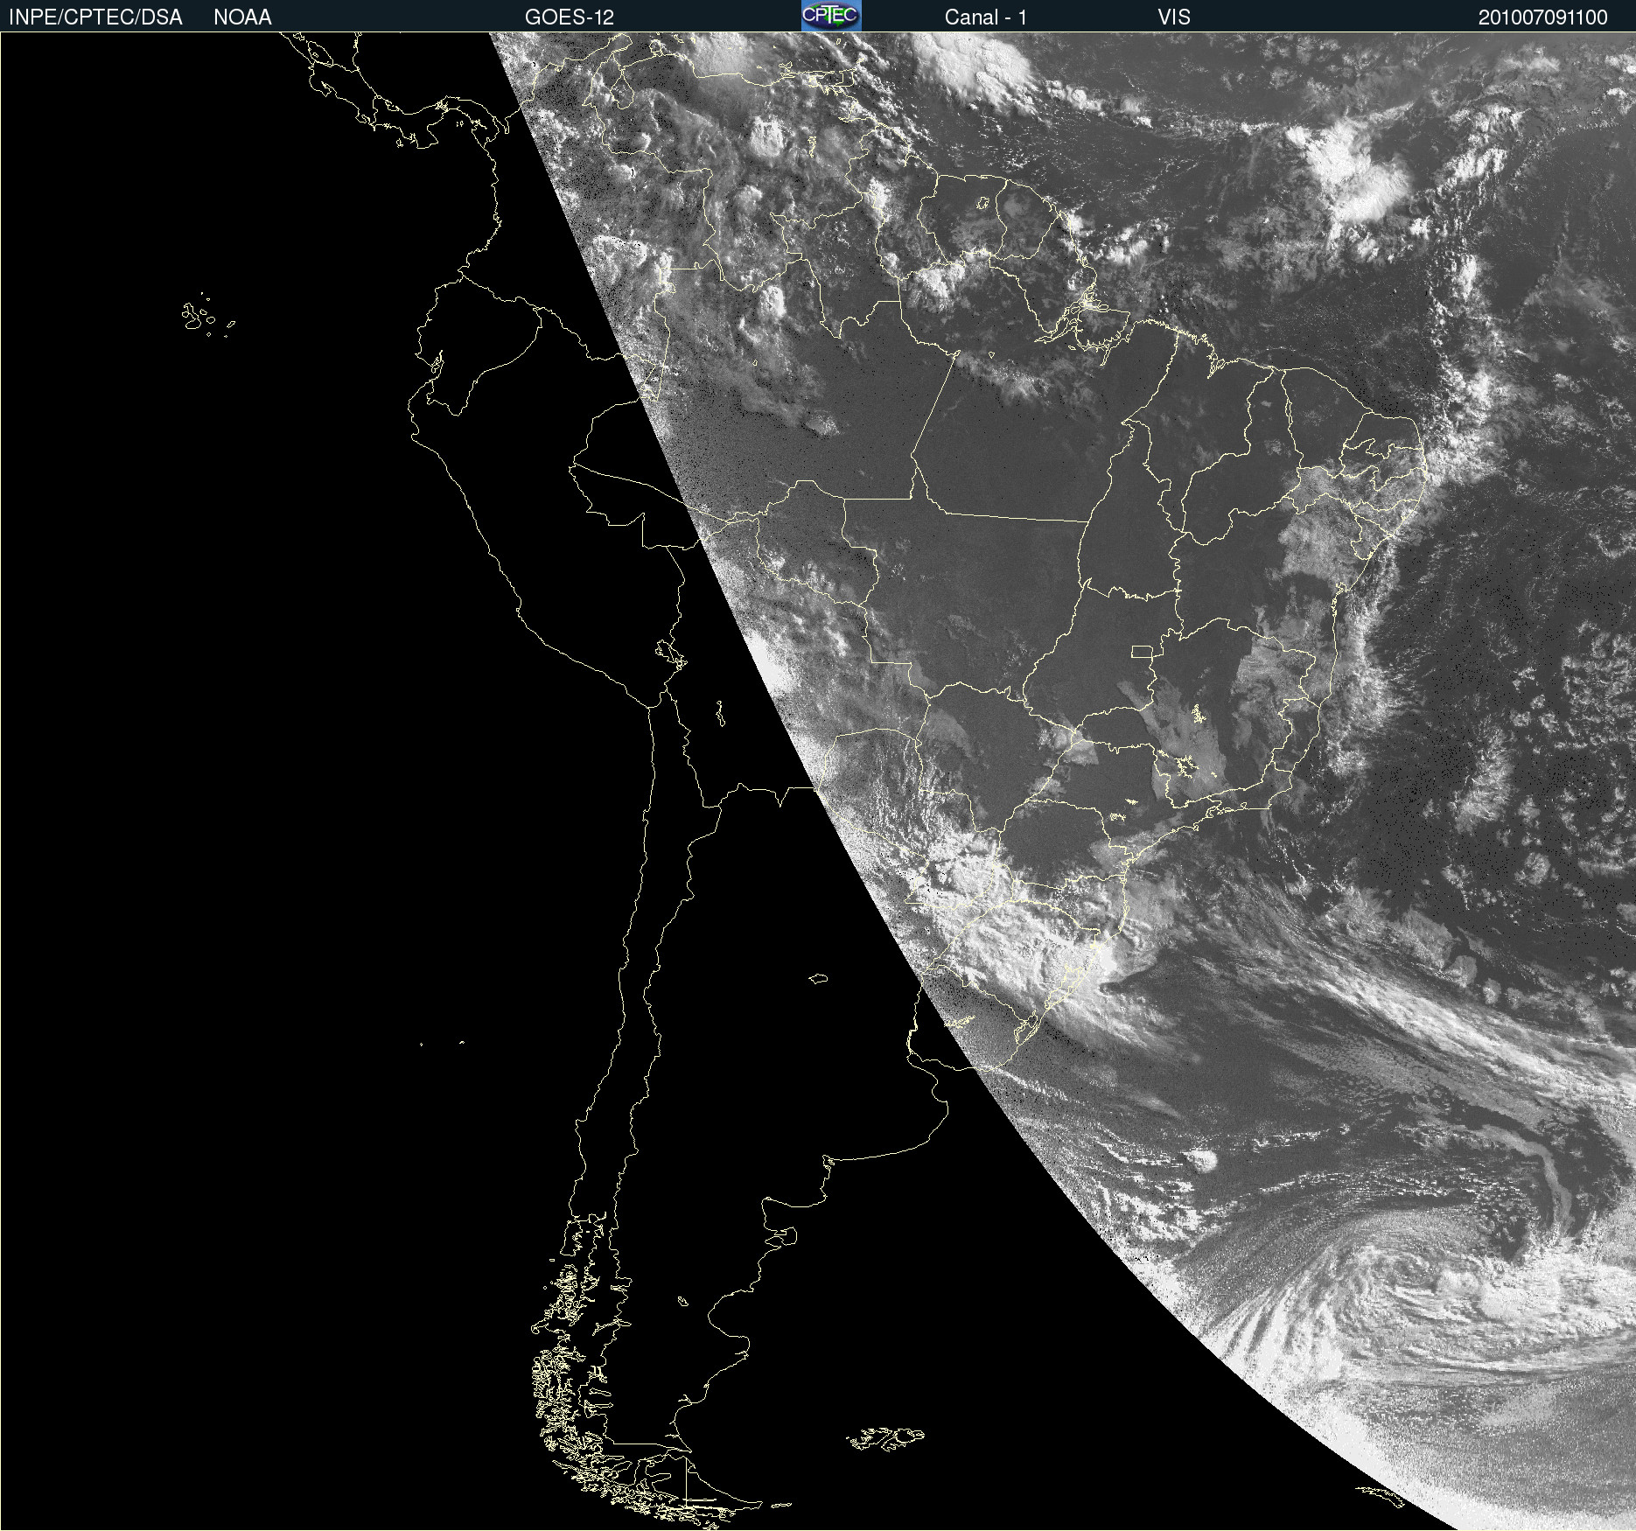1636x1531 pixels.
Task: Click the 201007091100 timestamp
Action: tap(1543, 17)
